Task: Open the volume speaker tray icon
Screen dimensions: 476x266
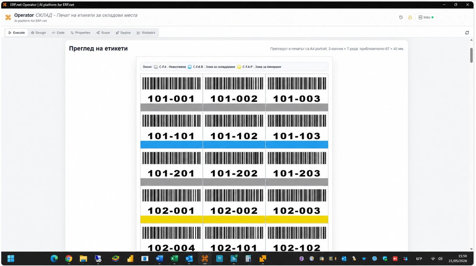Action: point(440,259)
